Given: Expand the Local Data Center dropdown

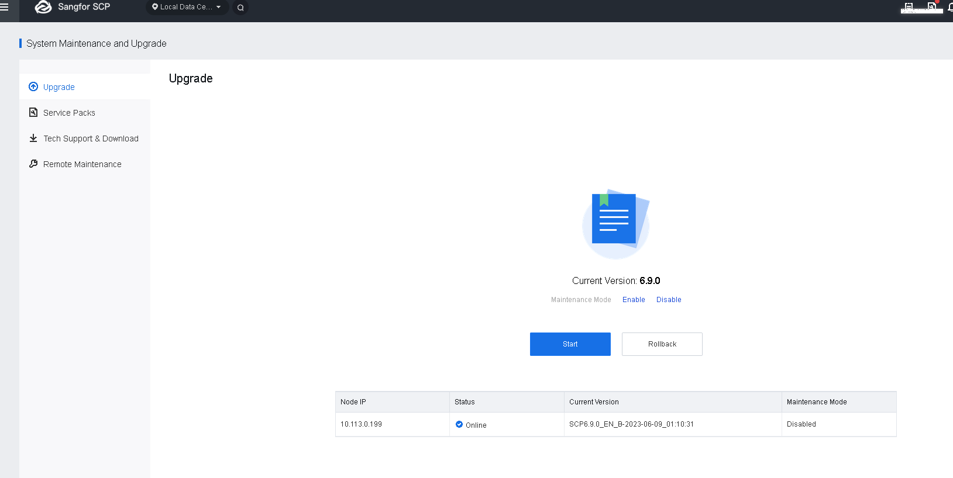Looking at the screenshot, I should pyautogui.click(x=186, y=7).
